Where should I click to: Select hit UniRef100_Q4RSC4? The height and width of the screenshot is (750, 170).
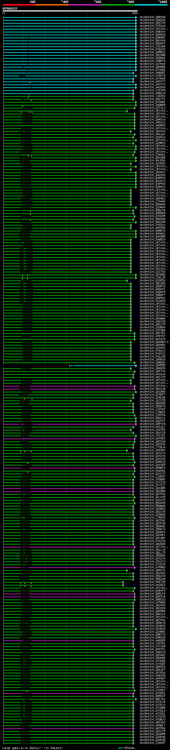152,120
